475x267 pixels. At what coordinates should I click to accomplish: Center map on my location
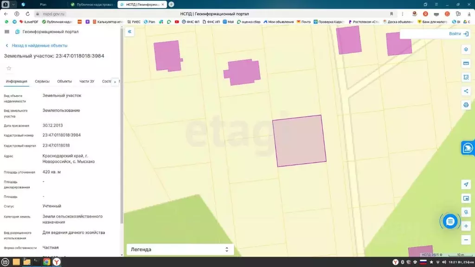[x=466, y=184]
